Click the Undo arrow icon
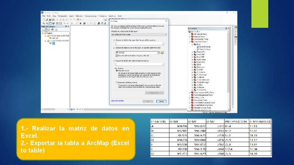The image size is (294, 165). (71, 20)
